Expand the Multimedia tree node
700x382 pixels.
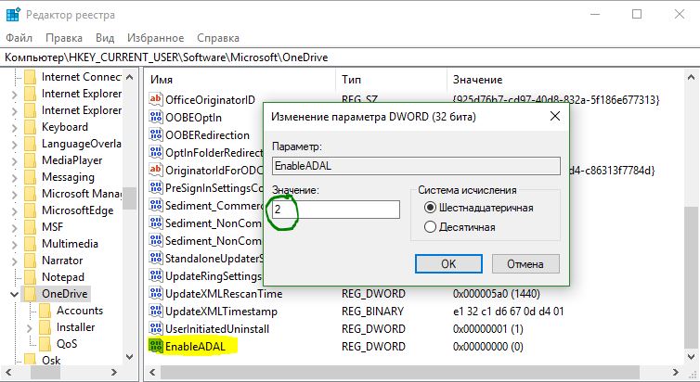coord(15,244)
